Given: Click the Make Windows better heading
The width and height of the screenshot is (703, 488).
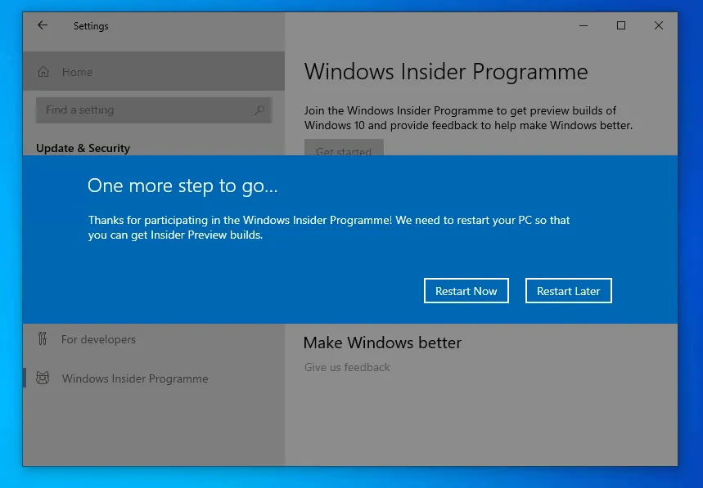Looking at the screenshot, I should click(382, 342).
